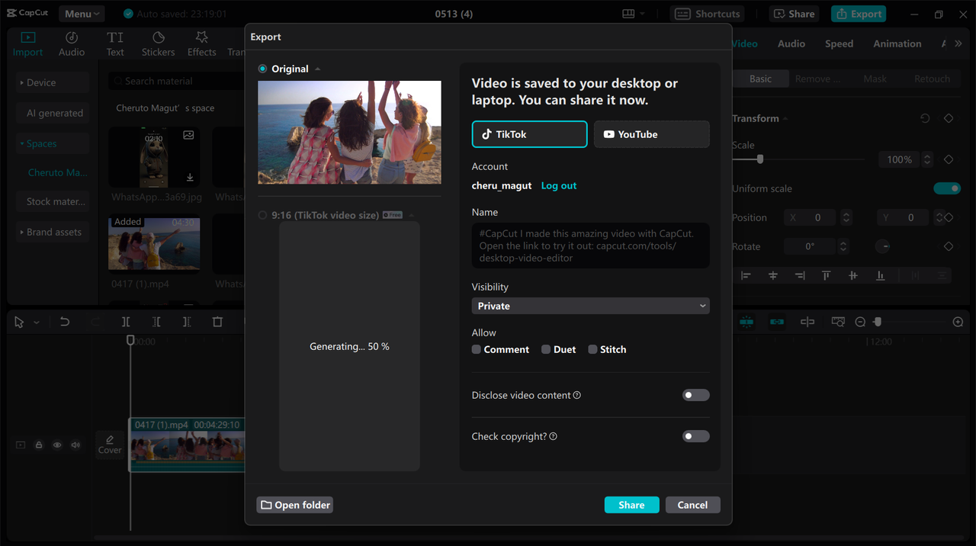The height and width of the screenshot is (546, 976).
Task: Click delete-left trim icon in timeline toolbar
Action: pyautogui.click(x=156, y=322)
